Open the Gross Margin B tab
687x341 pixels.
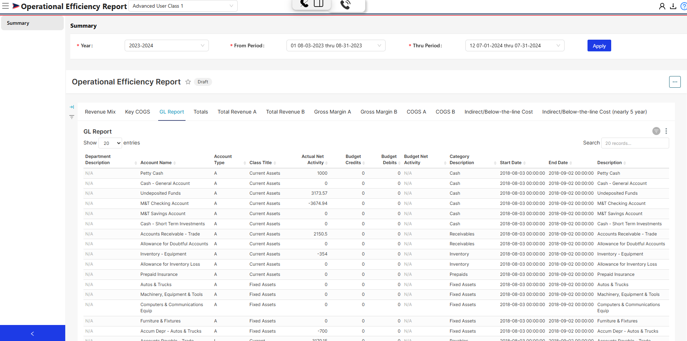point(379,112)
